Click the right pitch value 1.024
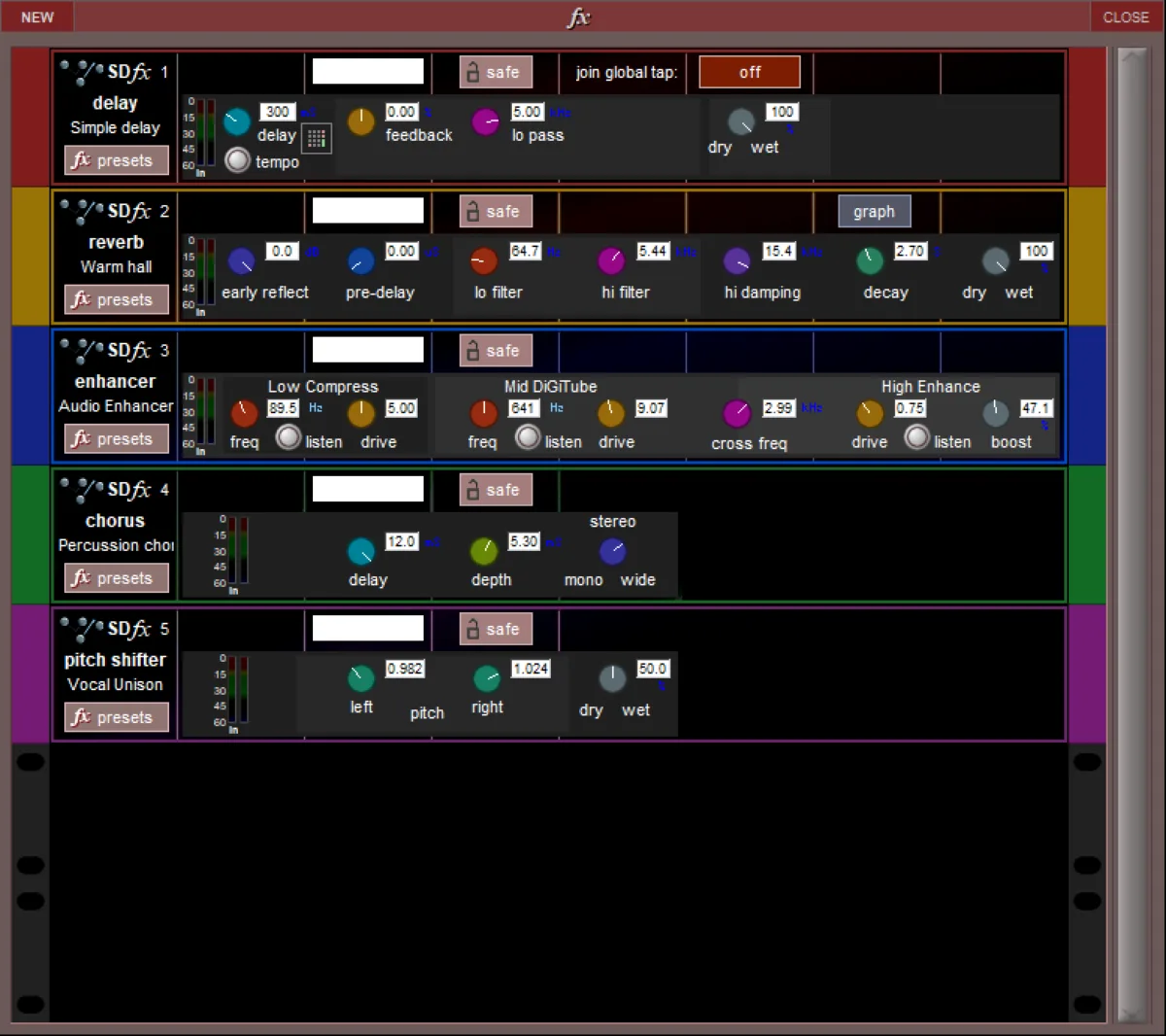The height and width of the screenshot is (1036, 1166). (x=531, y=669)
